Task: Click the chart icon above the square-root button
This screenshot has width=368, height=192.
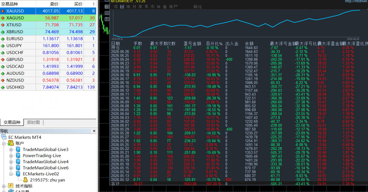Action: tap(107, 7)
